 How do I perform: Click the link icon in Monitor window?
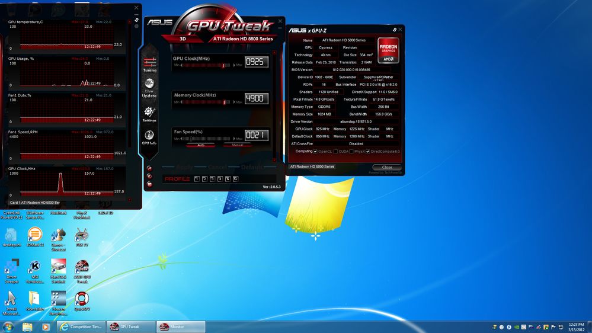[136, 20]
